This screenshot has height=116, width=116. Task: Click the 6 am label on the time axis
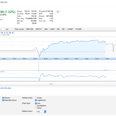(4, 59)
